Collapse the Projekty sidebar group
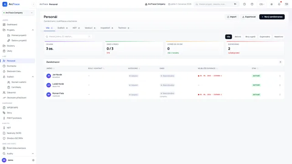 click(x=33, y=30)
